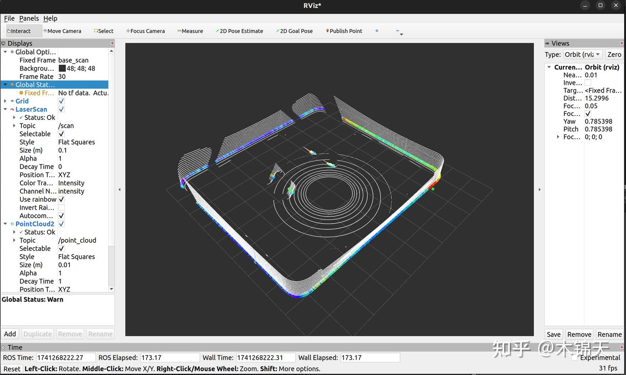Activate the Focus Camera tool
Image resolution: width=626 pixels, height=375 pixels.
tap(145, 31)
